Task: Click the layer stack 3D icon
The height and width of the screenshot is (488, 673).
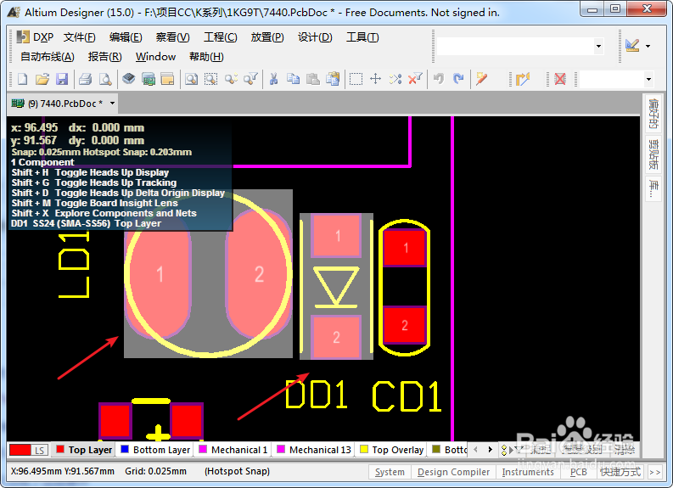Action: 129,79
